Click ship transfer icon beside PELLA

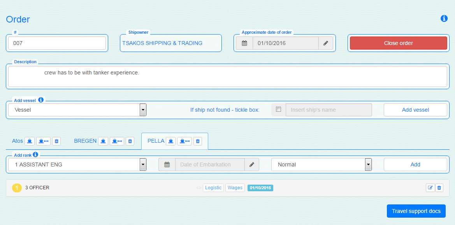(184, 141)
